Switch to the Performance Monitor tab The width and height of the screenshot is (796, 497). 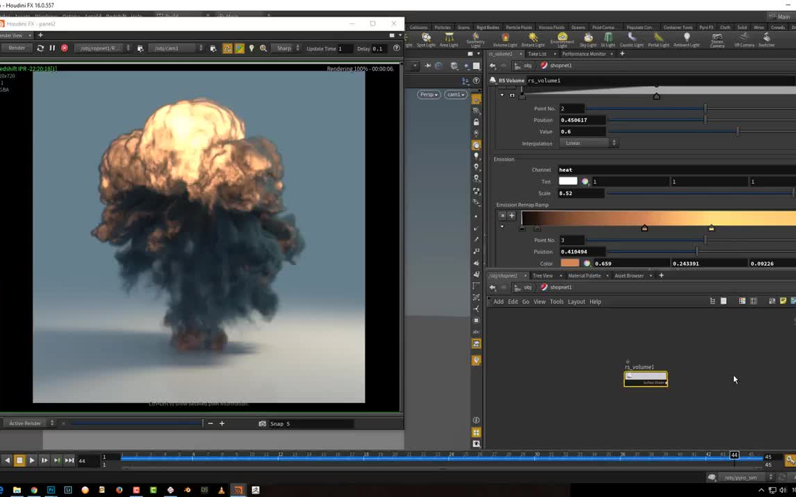pyautogui.click(x=584, y=54)
